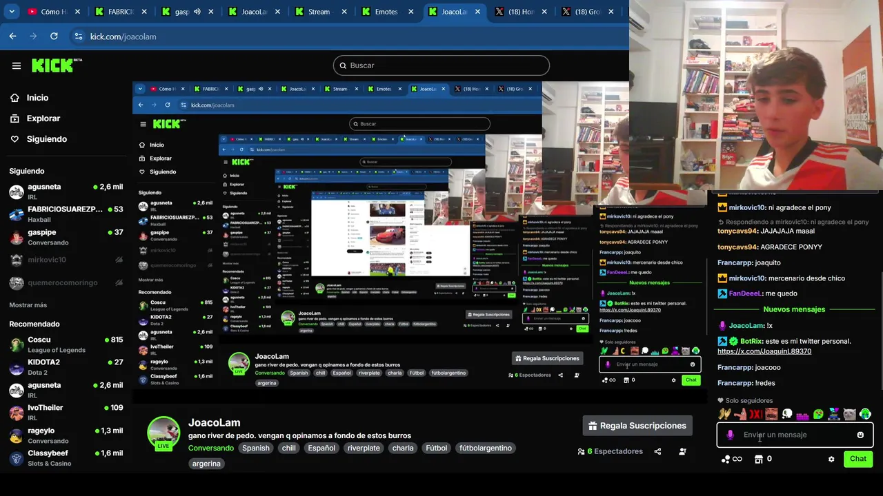Open the emoji picker smiley in message box
Image resolution: width=883 pixels, height=496 pixels.
pyautogui.click(x=860, y=435)
